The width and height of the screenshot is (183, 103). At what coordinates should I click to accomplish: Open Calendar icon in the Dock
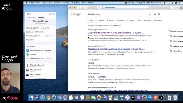[76, 98]
